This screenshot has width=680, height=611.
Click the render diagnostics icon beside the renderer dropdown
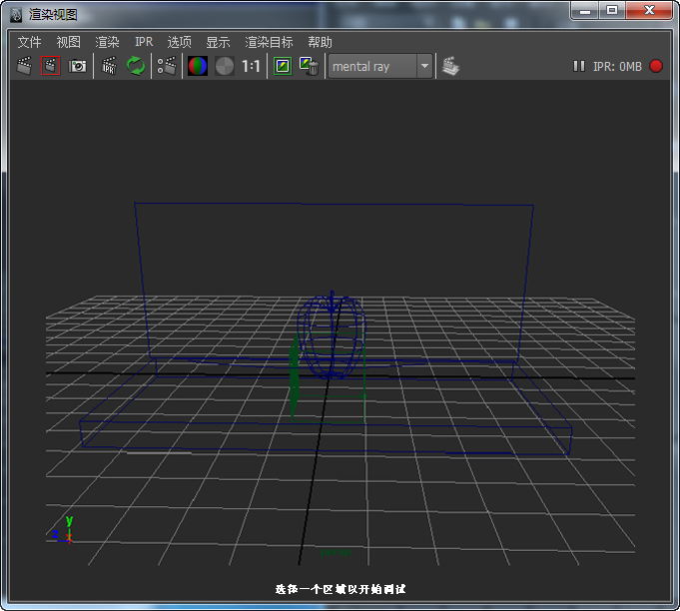451,66
